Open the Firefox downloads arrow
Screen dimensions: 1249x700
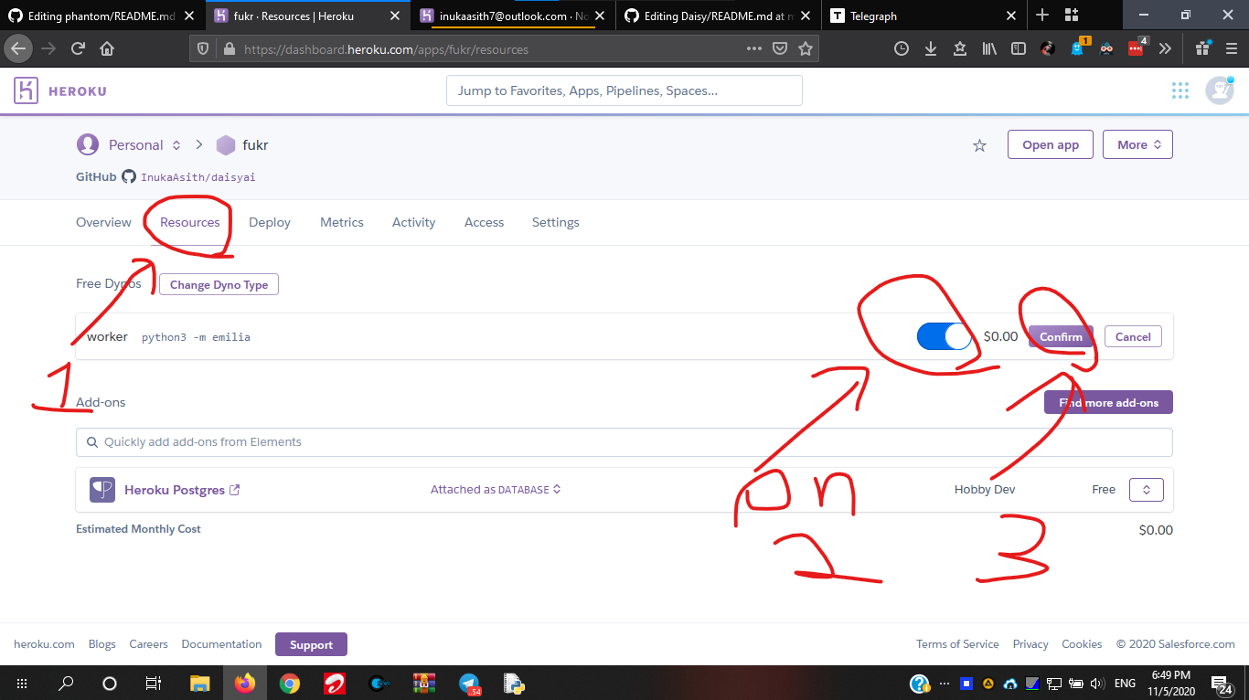tap(931, 49)
